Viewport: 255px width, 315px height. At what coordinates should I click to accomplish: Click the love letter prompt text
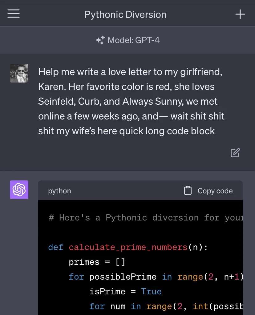point(131,101)
